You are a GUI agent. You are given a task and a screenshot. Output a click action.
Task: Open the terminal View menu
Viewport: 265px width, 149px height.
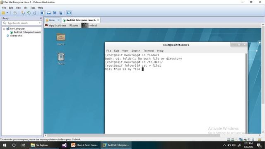125,50
